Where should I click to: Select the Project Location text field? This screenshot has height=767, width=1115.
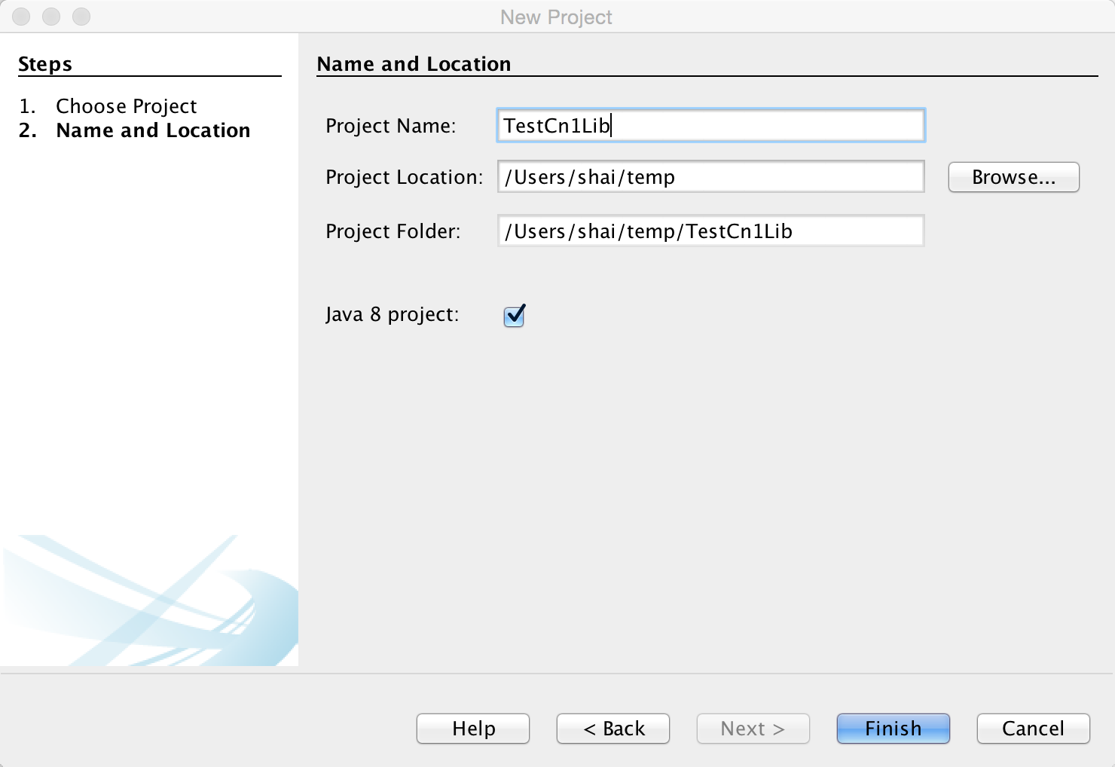click(x=710, y=177)
